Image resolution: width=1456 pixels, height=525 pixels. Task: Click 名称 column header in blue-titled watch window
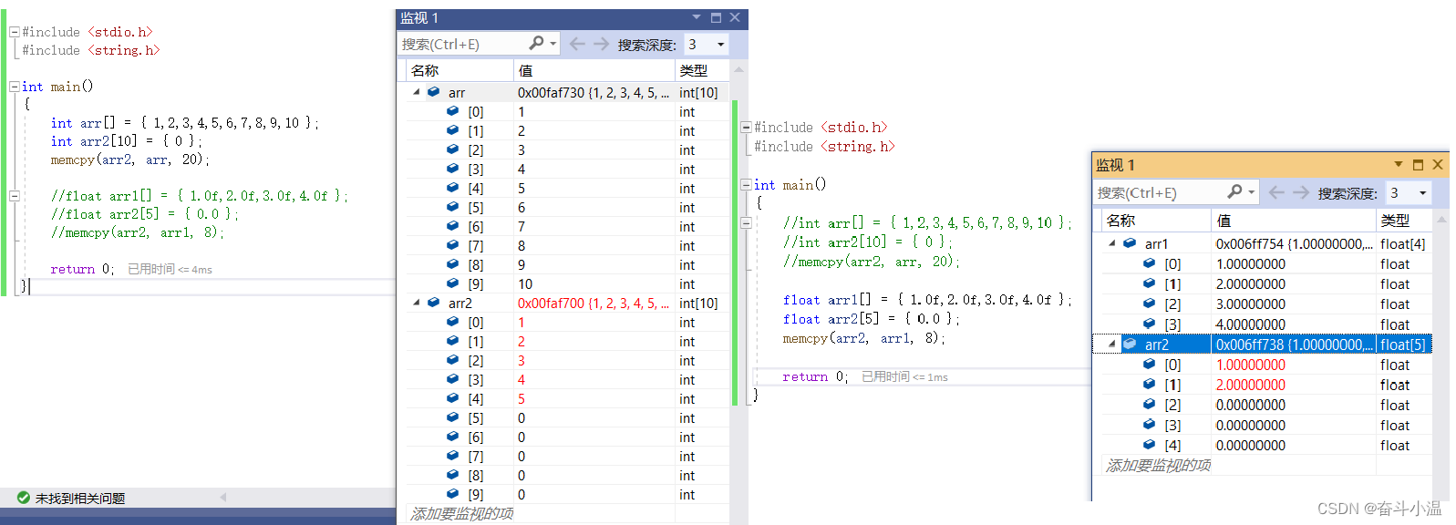459,70
